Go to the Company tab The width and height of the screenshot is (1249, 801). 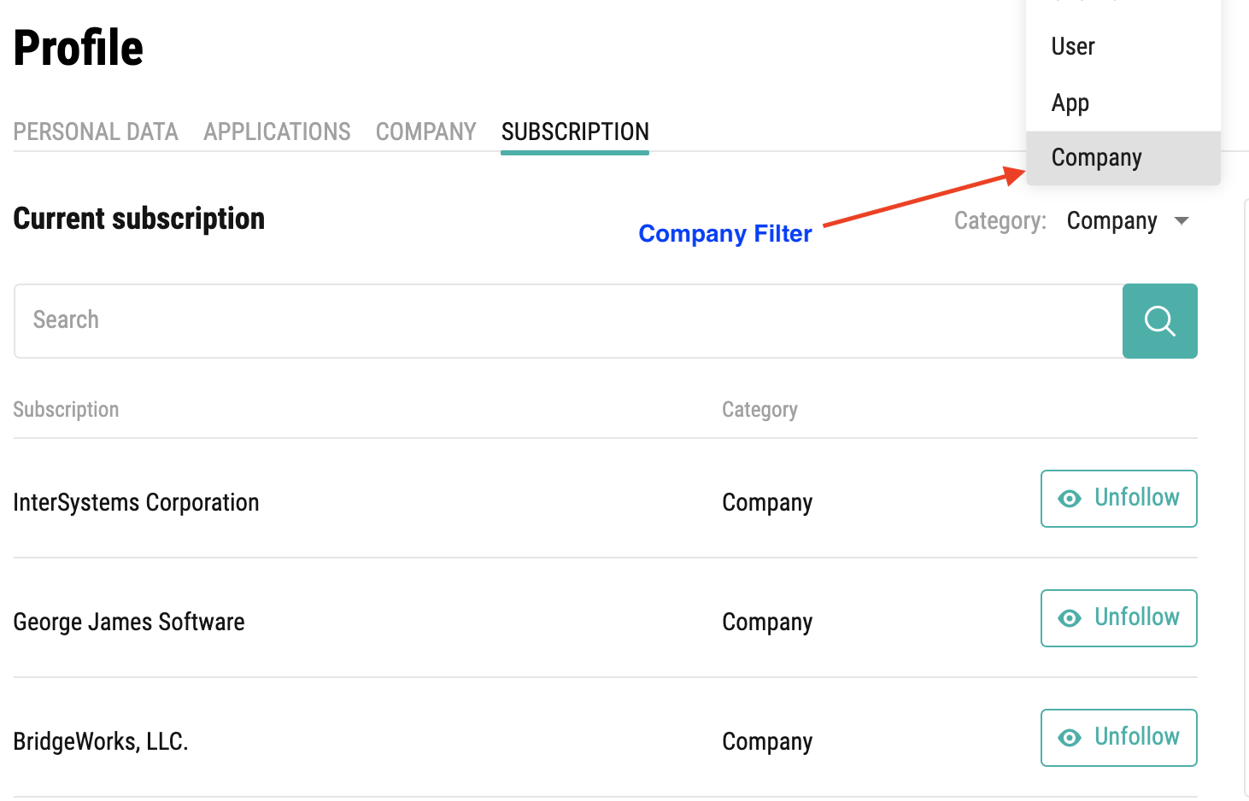425,132
